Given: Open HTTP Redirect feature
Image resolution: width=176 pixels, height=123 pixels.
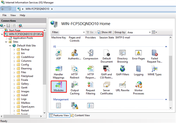Looking at the screenshot, I should [x=75, y=72].
